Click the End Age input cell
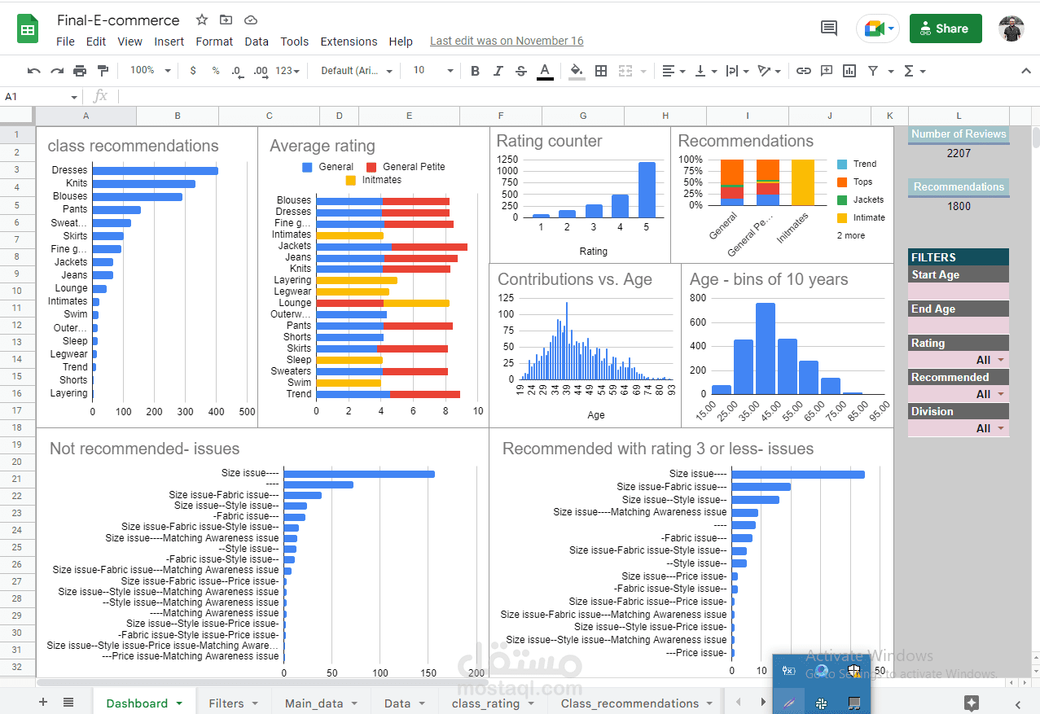 pos(959,326)
